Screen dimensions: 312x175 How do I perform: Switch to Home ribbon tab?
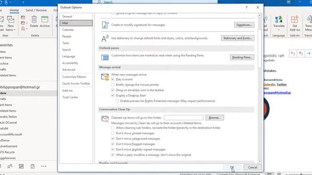[x=14, y=10]
